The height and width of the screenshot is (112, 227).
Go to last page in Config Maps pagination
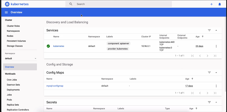point(215,93)
